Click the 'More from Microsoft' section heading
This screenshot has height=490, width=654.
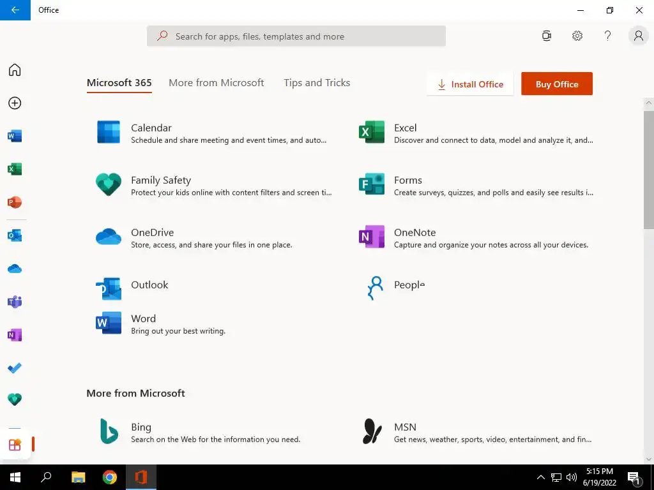[x=135, y=393]
